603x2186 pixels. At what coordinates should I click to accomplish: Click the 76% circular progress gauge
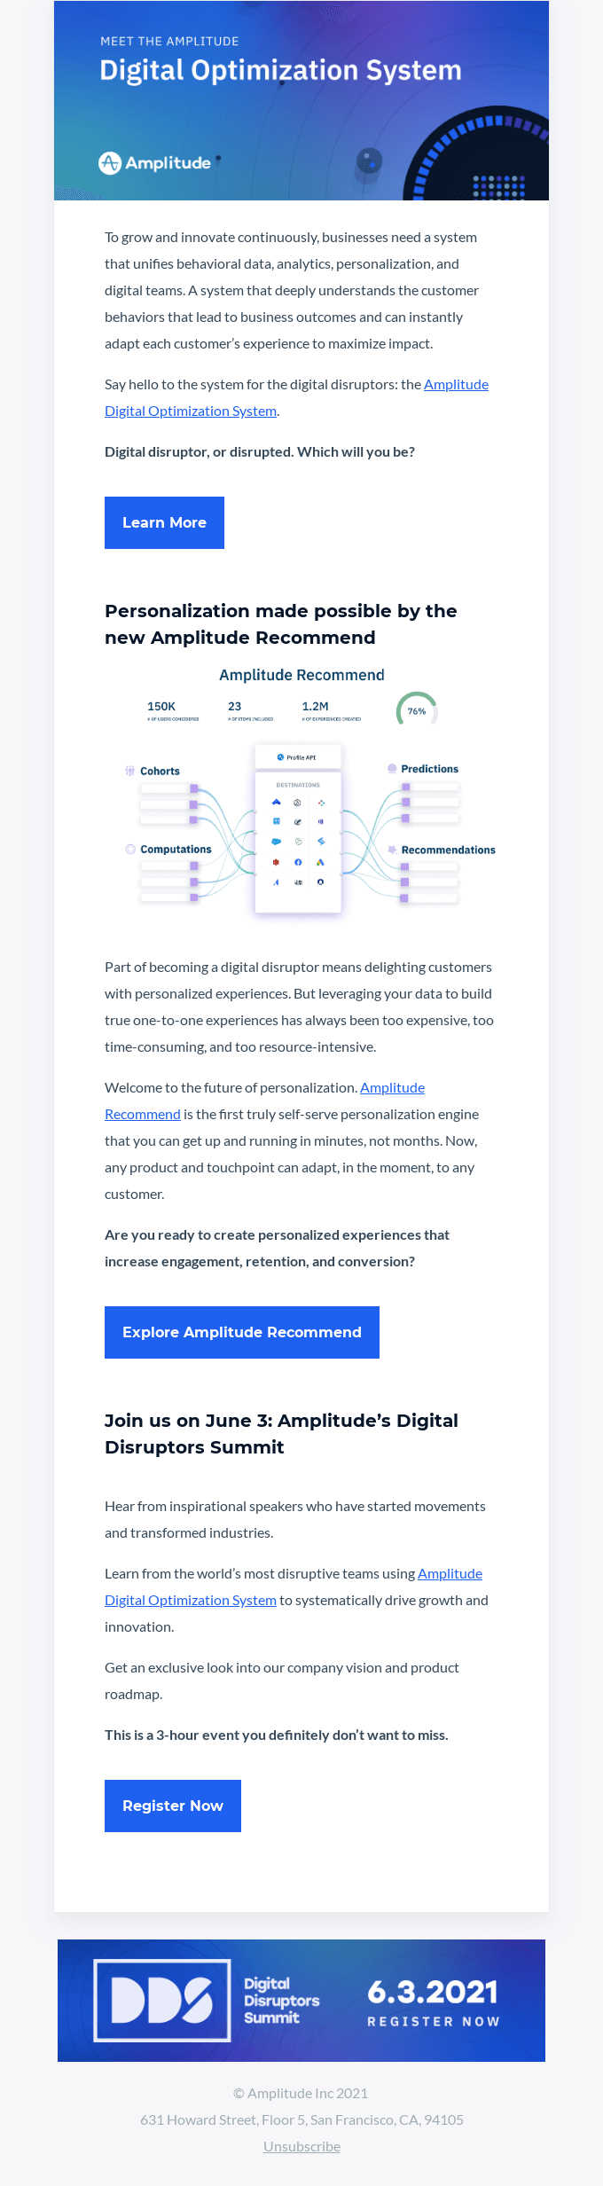point(417,710)
